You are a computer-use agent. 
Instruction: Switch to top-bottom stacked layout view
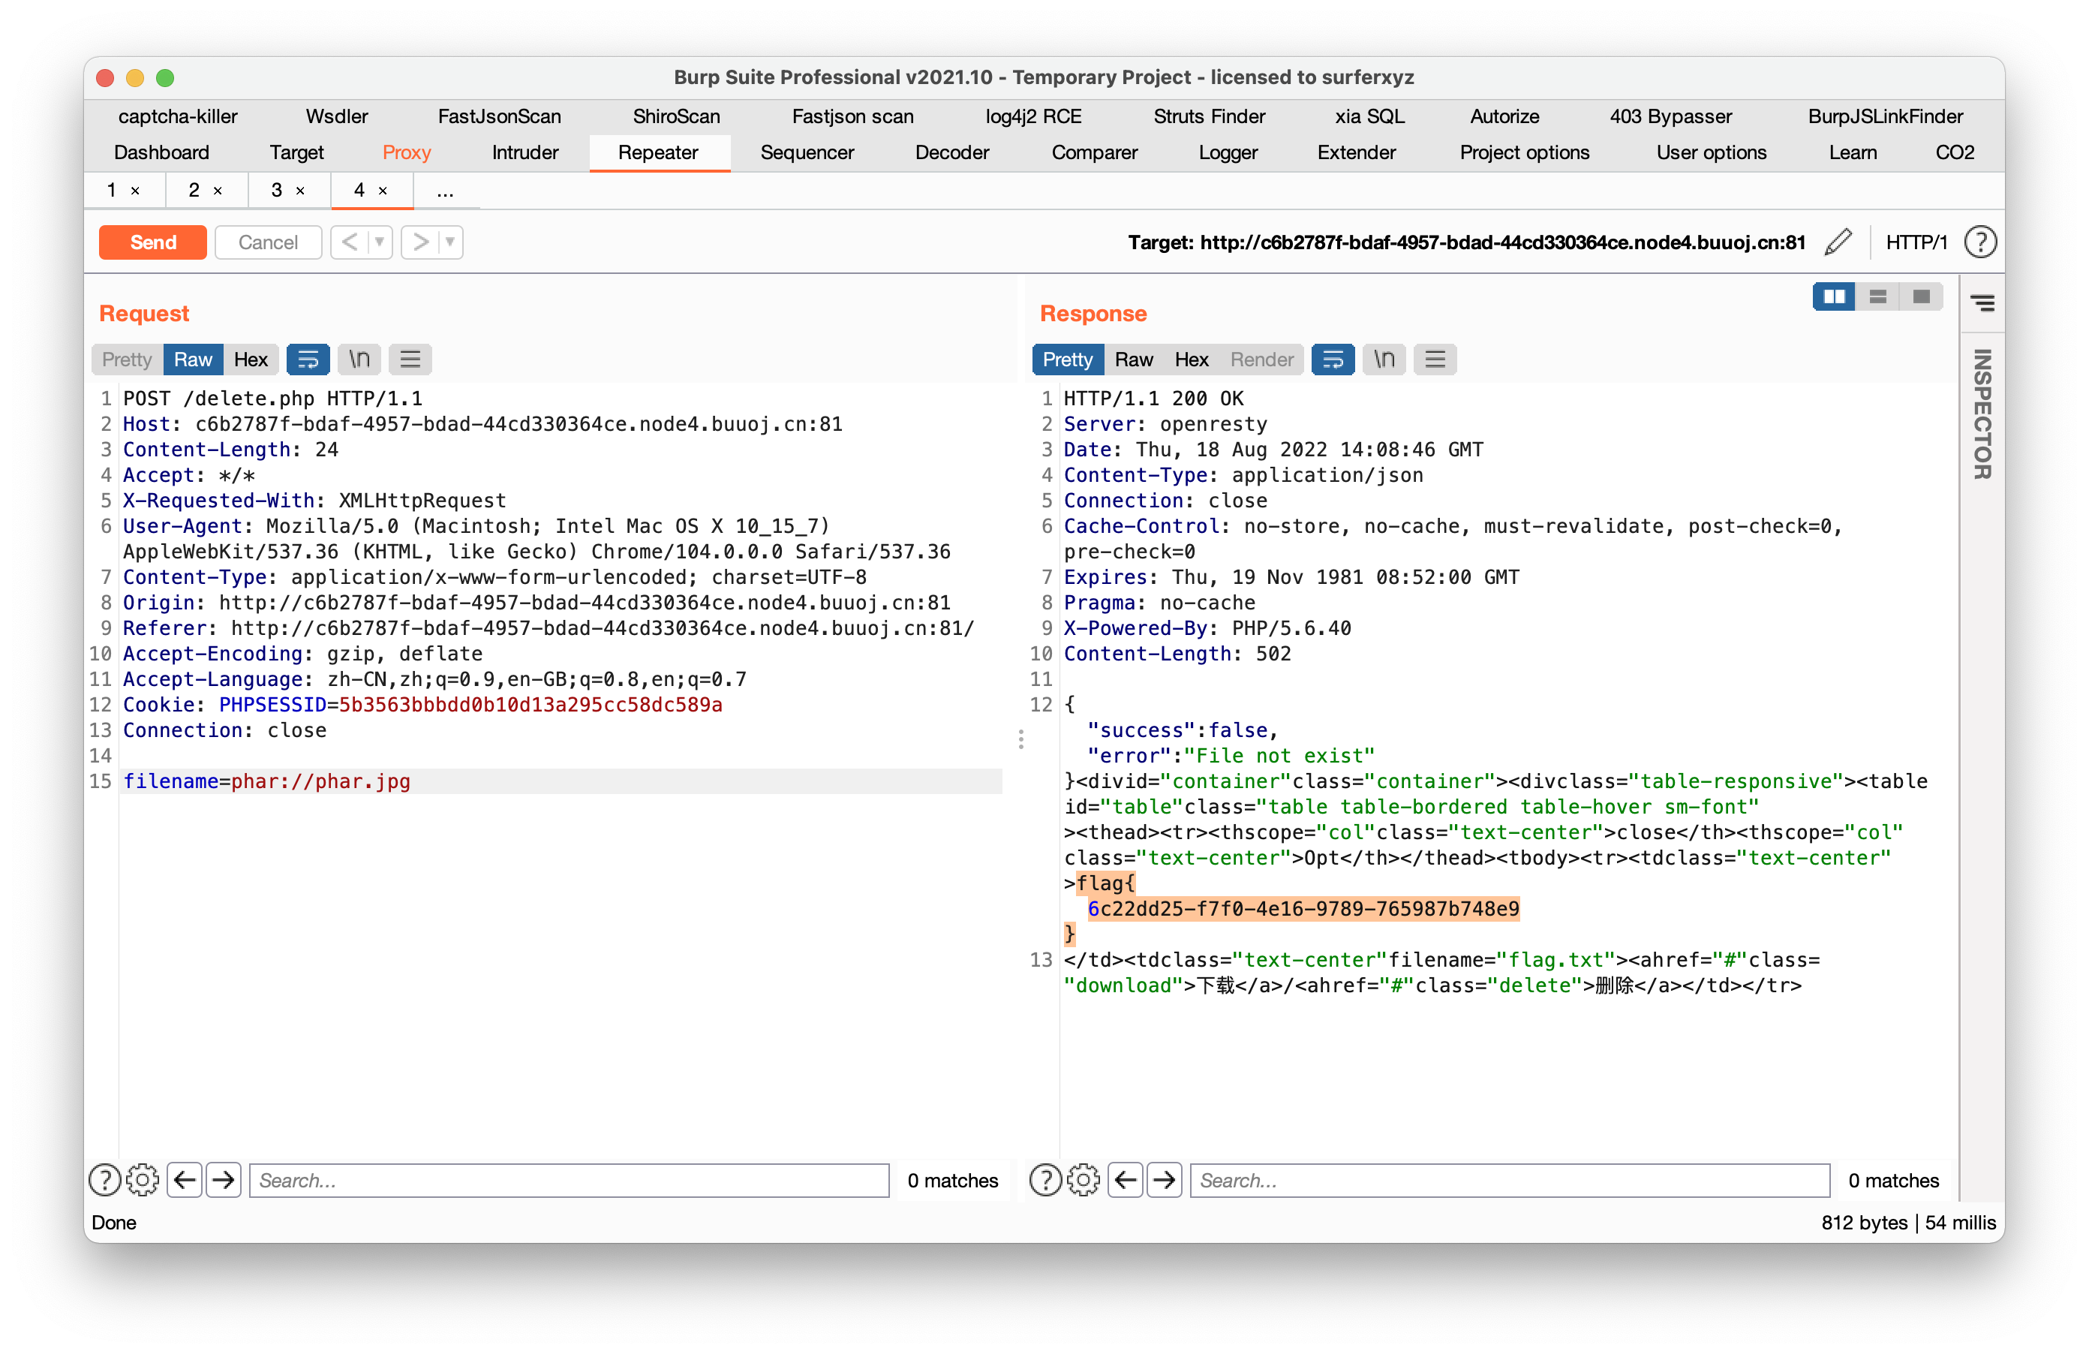pos(1877,296)
